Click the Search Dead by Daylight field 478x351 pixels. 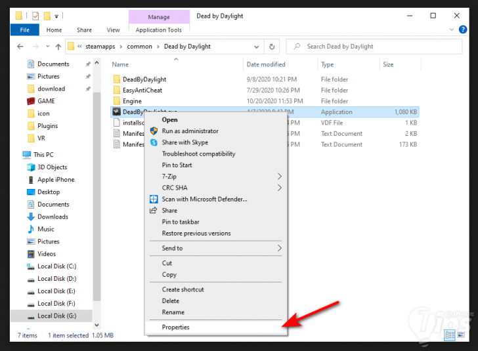pos(374,47)
